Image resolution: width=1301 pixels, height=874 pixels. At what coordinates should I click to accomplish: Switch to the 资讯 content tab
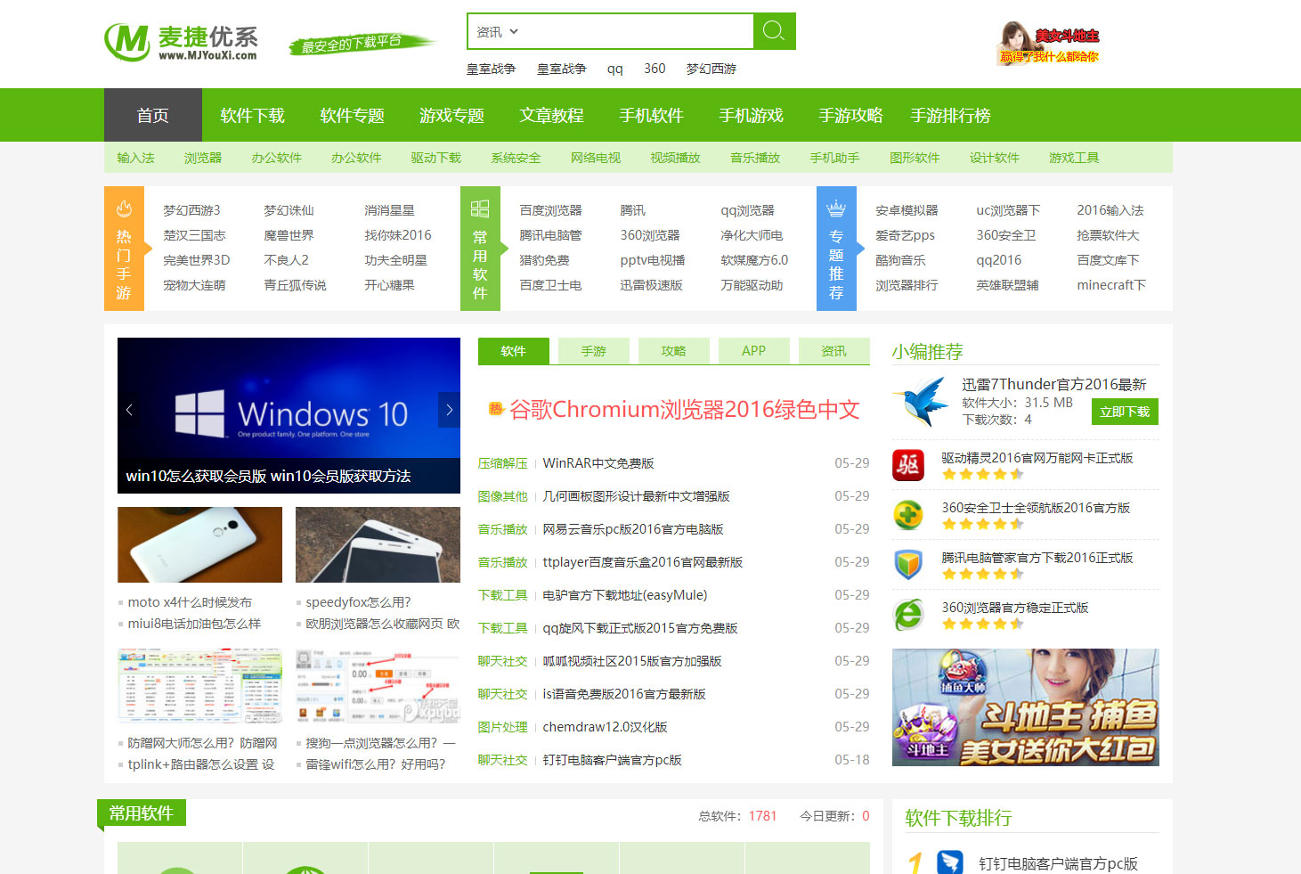tap(834, 351)
